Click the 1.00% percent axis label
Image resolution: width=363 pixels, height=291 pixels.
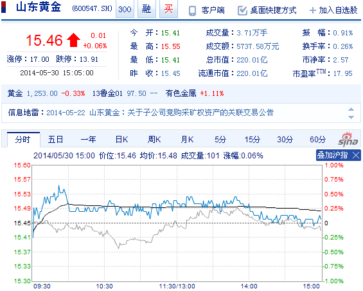334,165
